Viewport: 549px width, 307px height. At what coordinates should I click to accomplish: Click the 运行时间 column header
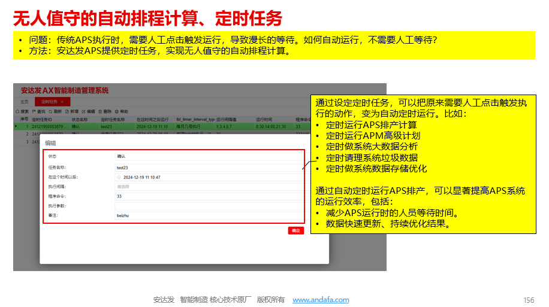264,120
